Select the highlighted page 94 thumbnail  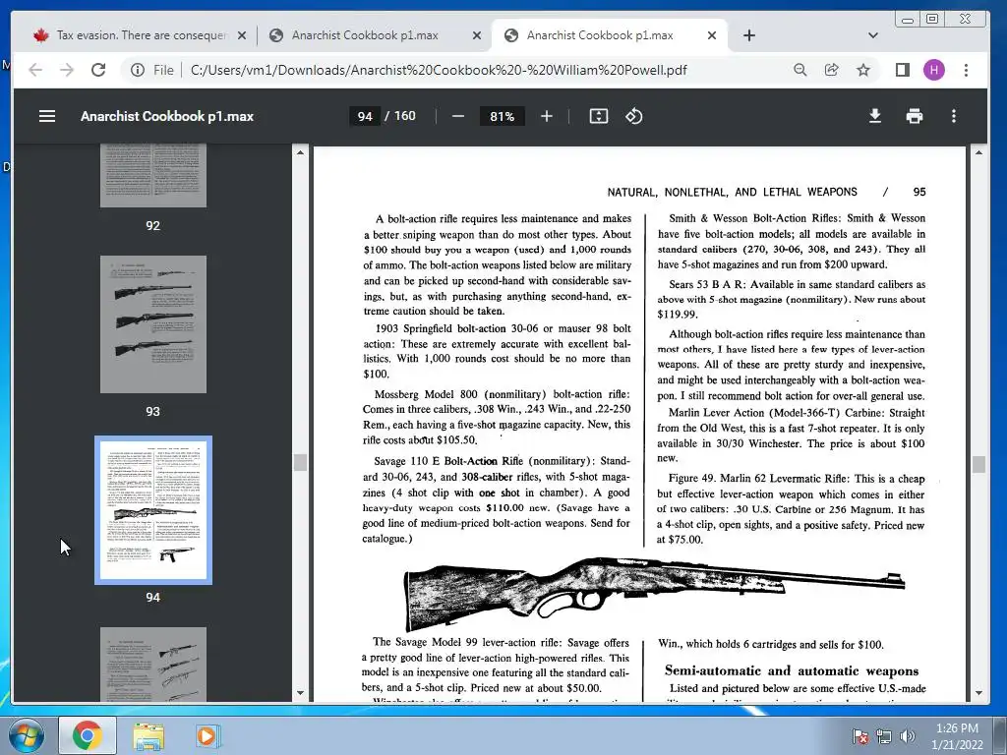pyautogui.click(x=152, y=510)
